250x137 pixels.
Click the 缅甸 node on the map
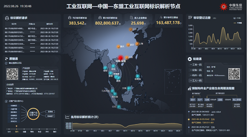(105, 68)
